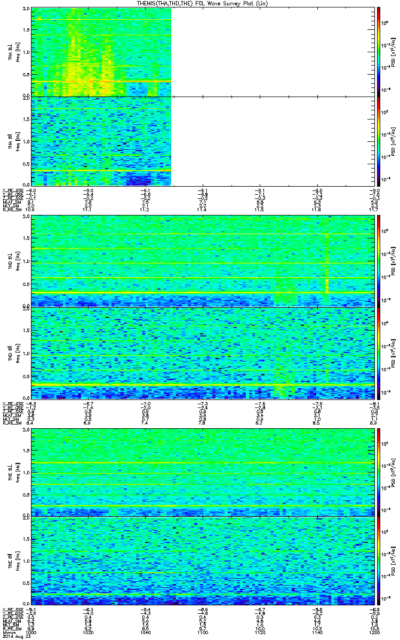
Task: Click the 1120 time tick label
Action: [x=260, y=633]
